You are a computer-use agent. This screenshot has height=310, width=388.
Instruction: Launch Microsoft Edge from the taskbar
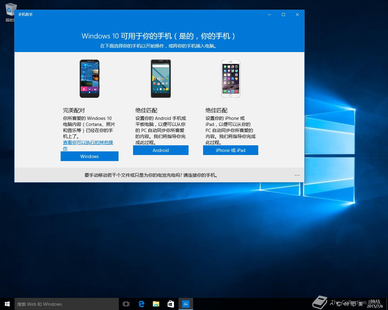(141, 304)
